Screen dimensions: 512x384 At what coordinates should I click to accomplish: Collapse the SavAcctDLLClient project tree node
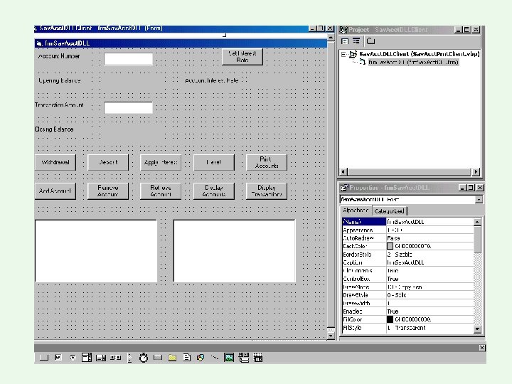click(343, 54)
